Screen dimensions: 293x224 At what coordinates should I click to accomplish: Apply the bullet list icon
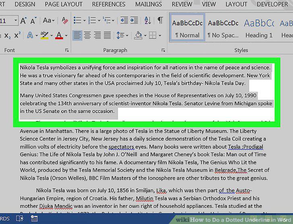77,20
